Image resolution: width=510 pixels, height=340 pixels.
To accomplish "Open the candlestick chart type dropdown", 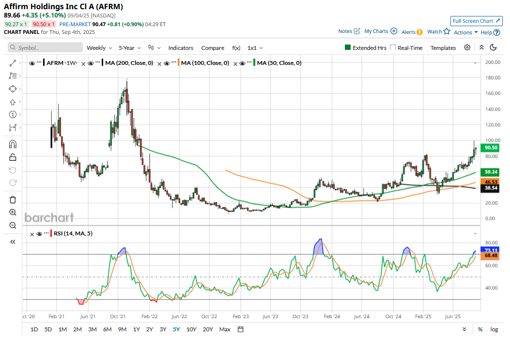I will 154,48.
